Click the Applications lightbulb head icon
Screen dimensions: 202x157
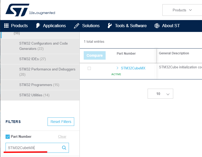(x=38, y=26)
